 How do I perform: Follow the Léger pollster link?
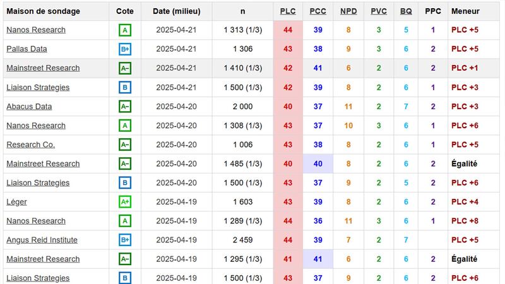16,202
